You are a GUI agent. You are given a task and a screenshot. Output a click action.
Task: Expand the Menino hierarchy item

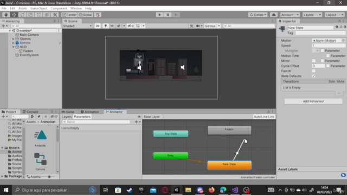[13, 43]
